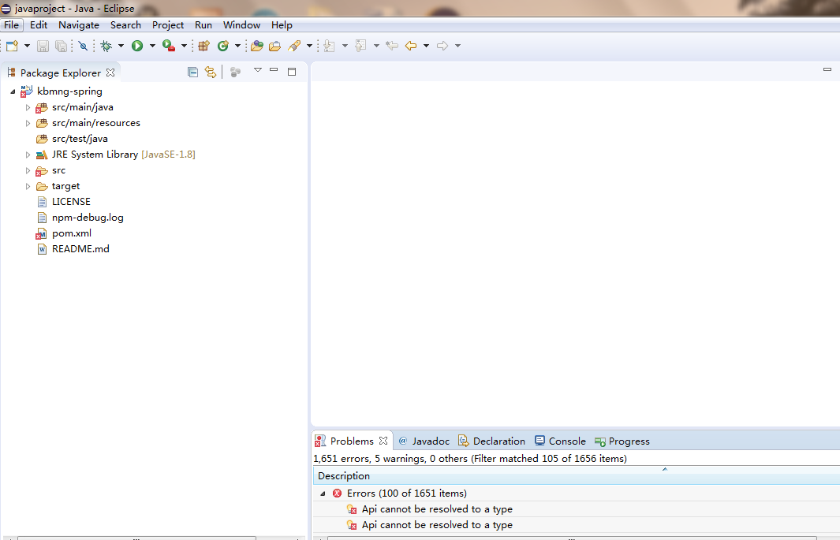
Task: Select the LICENSE file
Action: 71,202
